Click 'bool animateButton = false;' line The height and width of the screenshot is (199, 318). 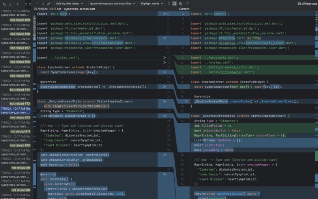coord(218,131)
